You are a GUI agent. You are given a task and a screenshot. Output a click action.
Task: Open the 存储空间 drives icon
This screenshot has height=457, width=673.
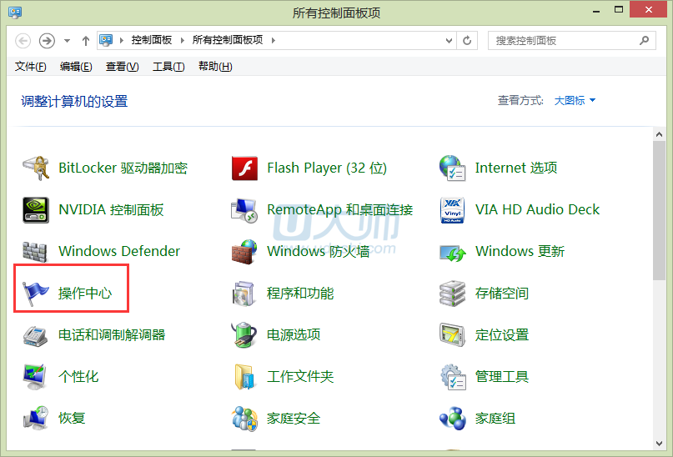(x=452, y=294)
